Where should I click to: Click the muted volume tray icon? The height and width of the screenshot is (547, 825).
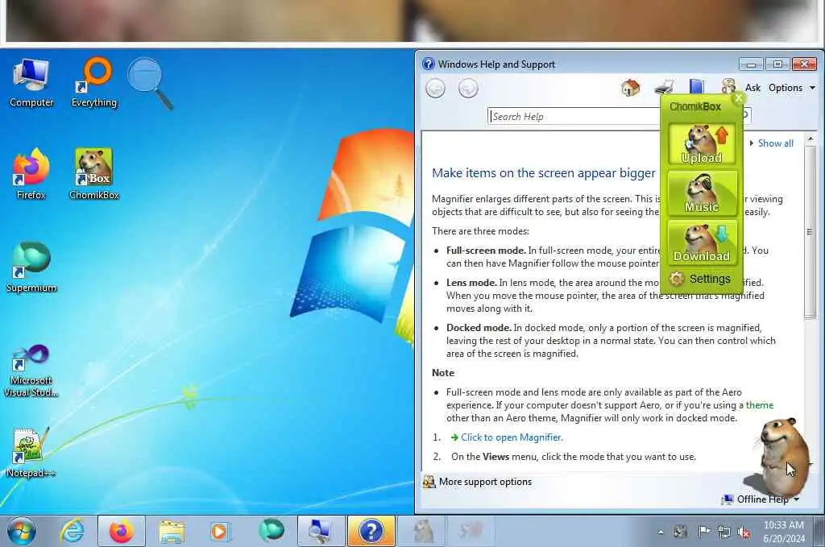pyautogui.click(x=744, y=532)
